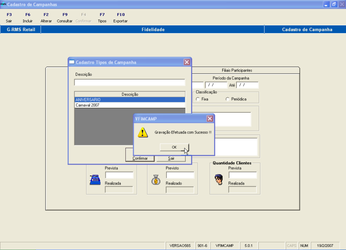The height and width of the screenshot is (250, 346).
Task: Click the F9 Consultar toolbar command
Action: [x=65, y=18]
